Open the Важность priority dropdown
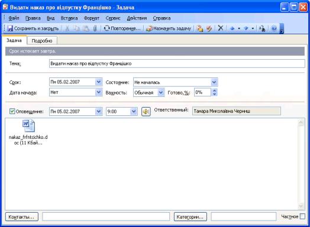This screenshot has width=310, height=227. (161, 92)
